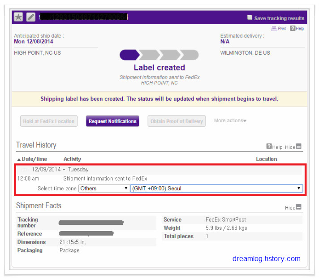Click the 5.9 lbs / 2.68 kgs weight value
Screen dimensions: 319x279
[226, 228]
